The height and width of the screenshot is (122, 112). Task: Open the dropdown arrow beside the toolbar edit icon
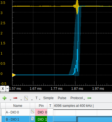coord(32,100)
